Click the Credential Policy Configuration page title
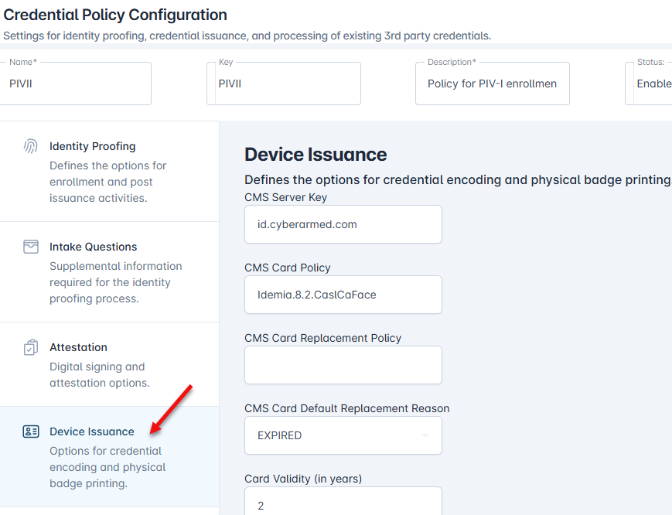This screenshot has width=672, height=515. pos(115,15)
